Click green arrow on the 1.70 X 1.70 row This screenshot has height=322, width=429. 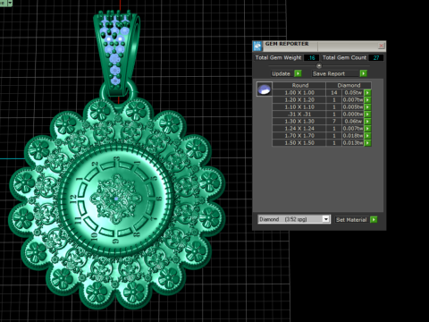367,136
